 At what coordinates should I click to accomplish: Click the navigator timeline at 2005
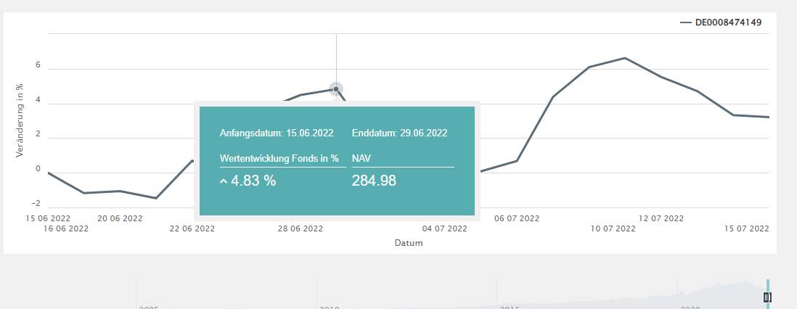pyautogui.click(x=149, y=307)
